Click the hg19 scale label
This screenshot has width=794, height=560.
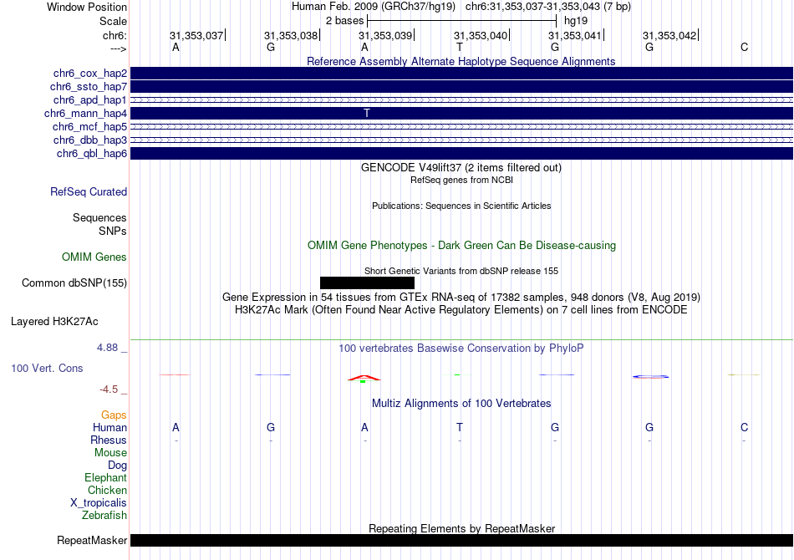tap(576, 21)
